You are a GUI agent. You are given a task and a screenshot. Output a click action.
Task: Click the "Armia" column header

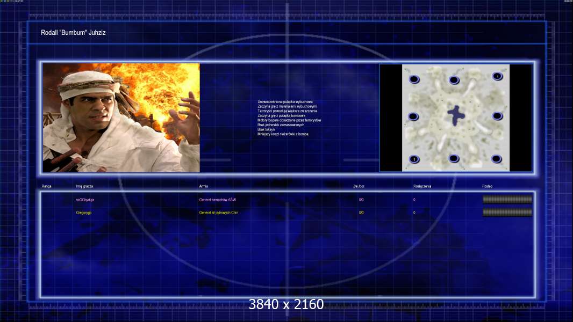point(204,186)
